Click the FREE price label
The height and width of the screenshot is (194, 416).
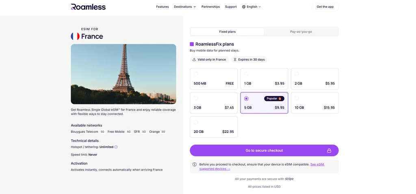coord(230,83)
